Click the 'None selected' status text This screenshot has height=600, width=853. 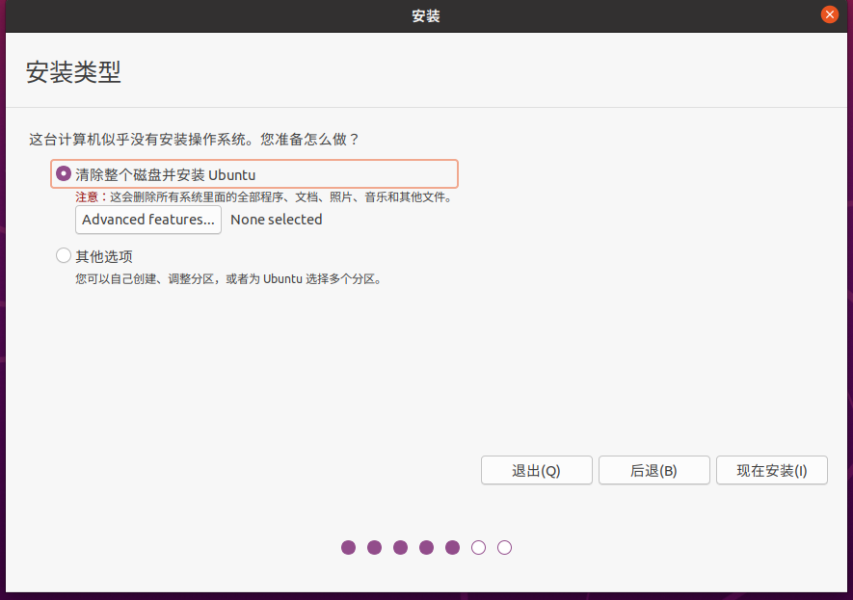tap(277, 220)
